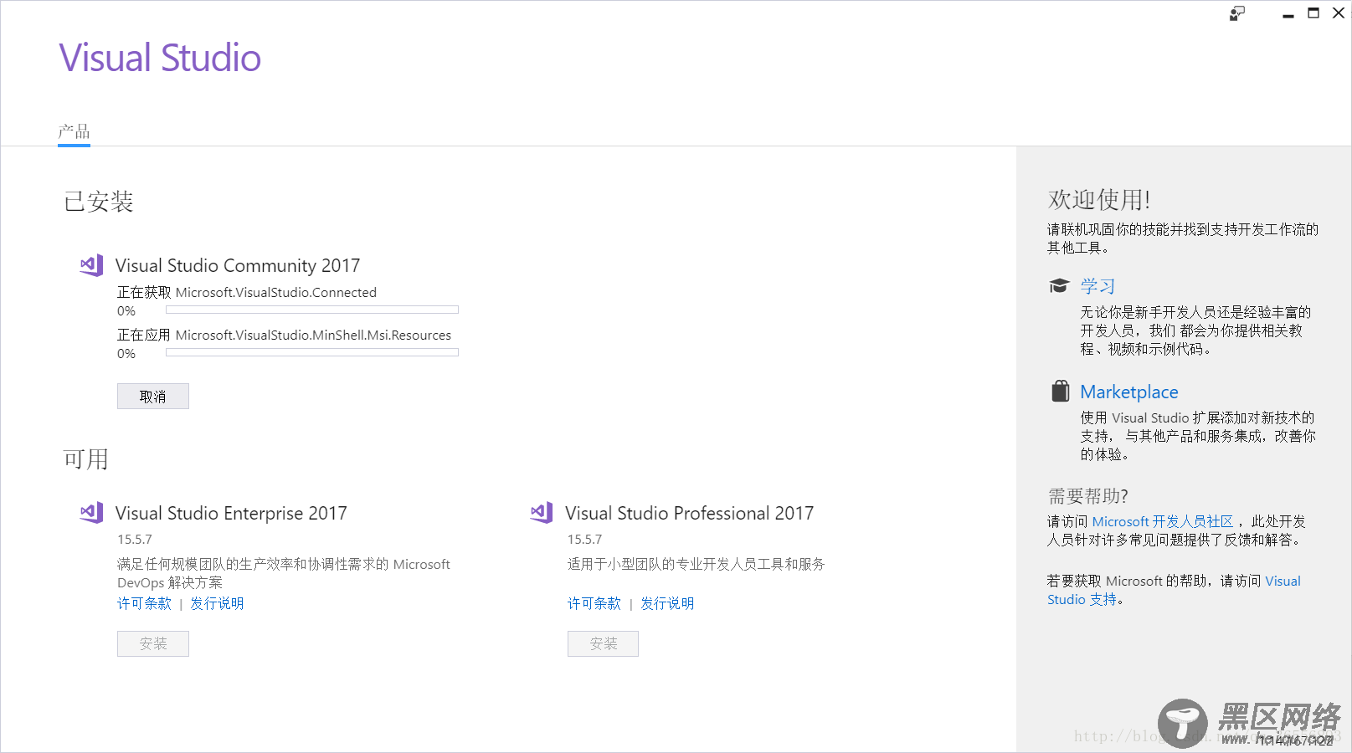Click the 欢迎使用! heading
The height and width of the screenshot is (753, 1352).
click(x=1099, y=200)
